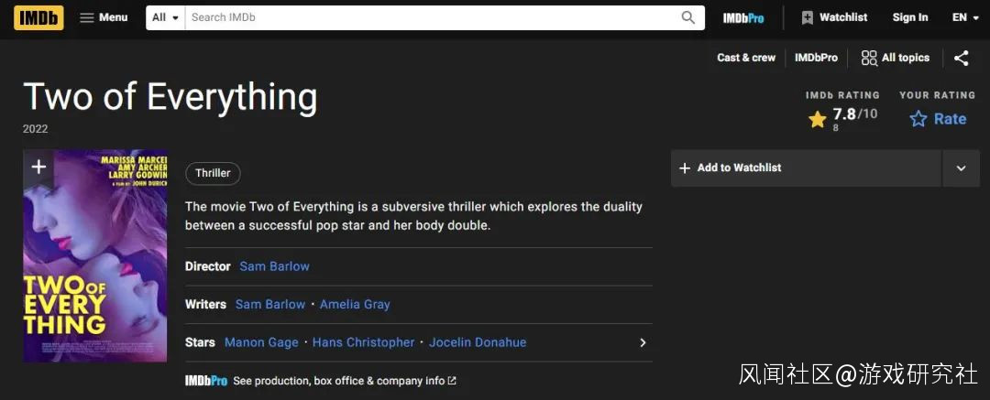
Task: Open the Writers label link
Action: pos(206,304)
